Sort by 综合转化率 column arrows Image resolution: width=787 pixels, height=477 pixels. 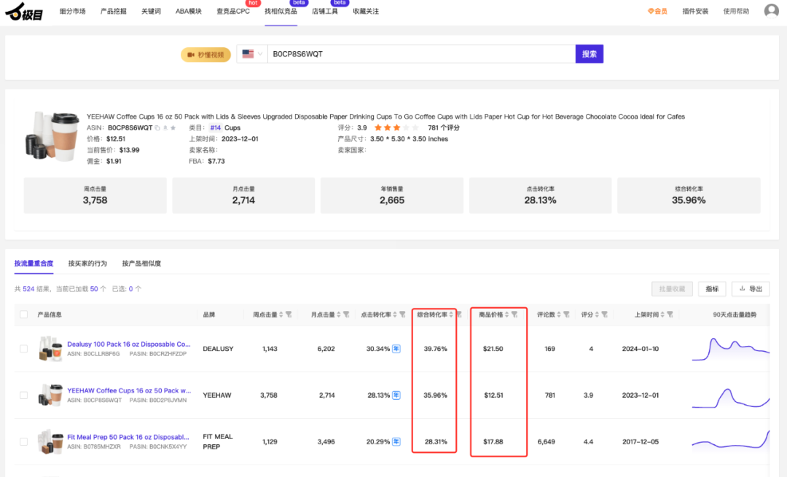[x=450, y=315]
